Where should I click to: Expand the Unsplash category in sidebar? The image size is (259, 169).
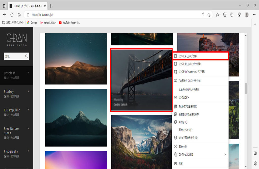point(28,73)
